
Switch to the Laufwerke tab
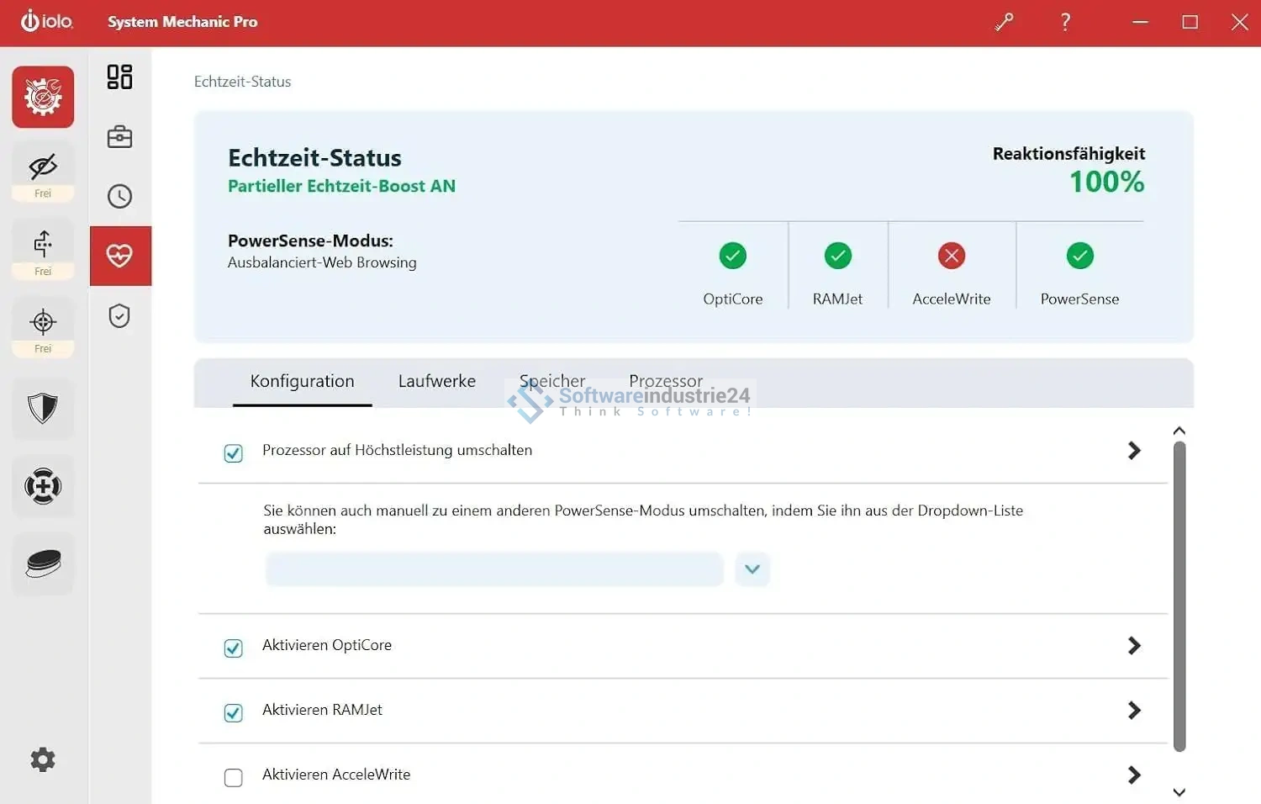point(436,381)
